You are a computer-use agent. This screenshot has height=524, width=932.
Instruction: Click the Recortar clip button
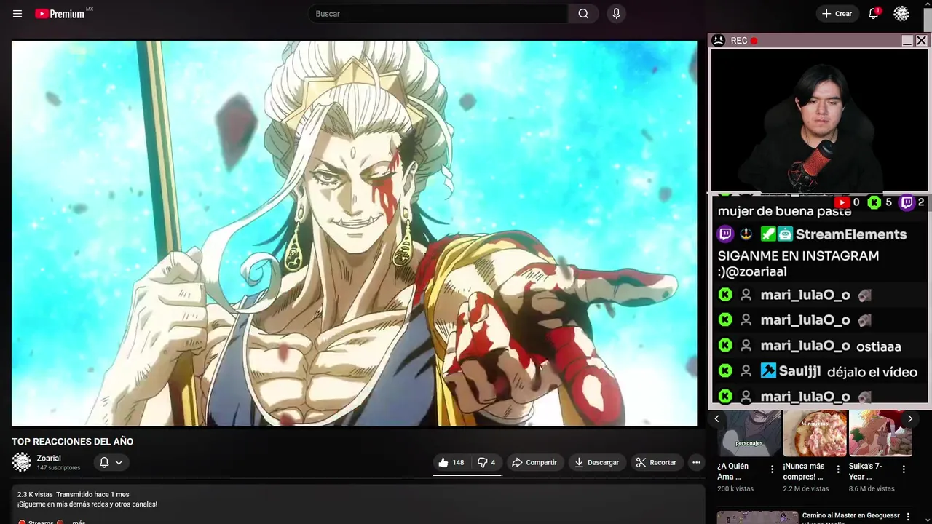pos(656,462)
